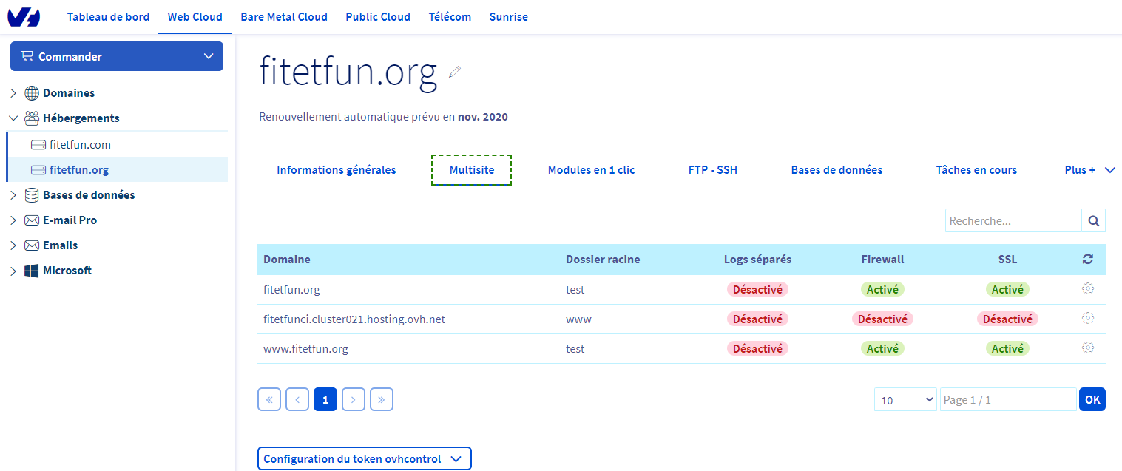Open the Commander dropdown
The height and width of the screenshot is (471, 1122).
click(x=116, y=57)
